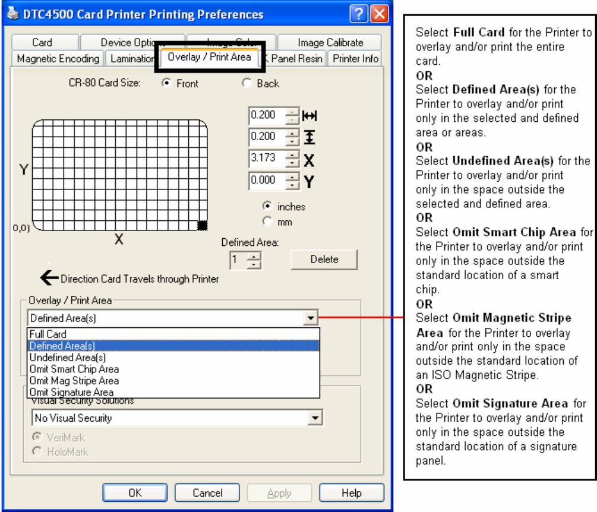The height and width of the screenshot is (512, 597).
Task: Switch to the Magnetic Encoding tab
Action: pyautogui.click(x=58, y=58)
